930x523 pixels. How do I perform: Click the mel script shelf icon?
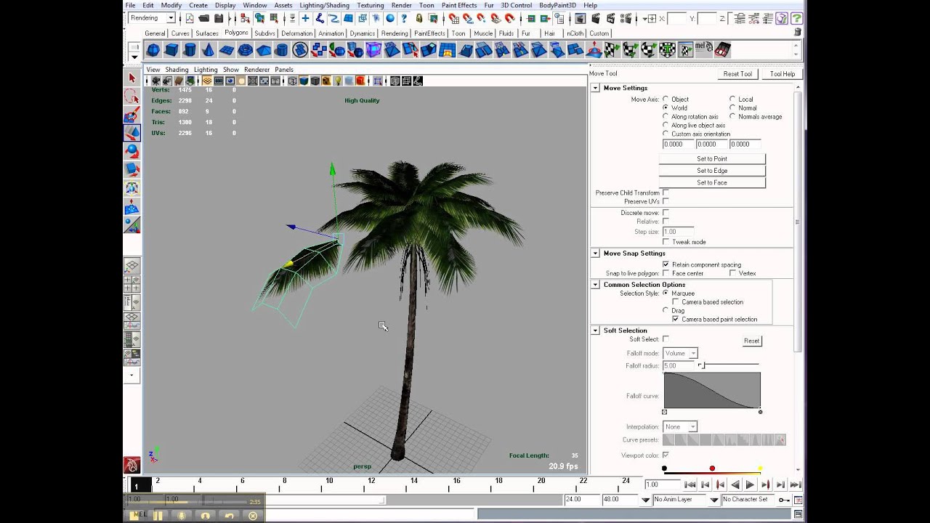click(x=704, y=50)
